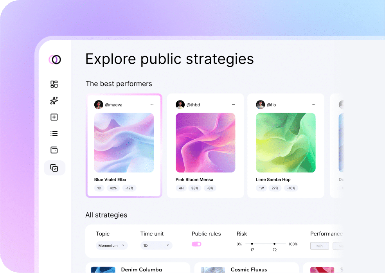Open the Lime Samba Hop strategy title
Screen dimensions: 385x273
pos(273,180)
